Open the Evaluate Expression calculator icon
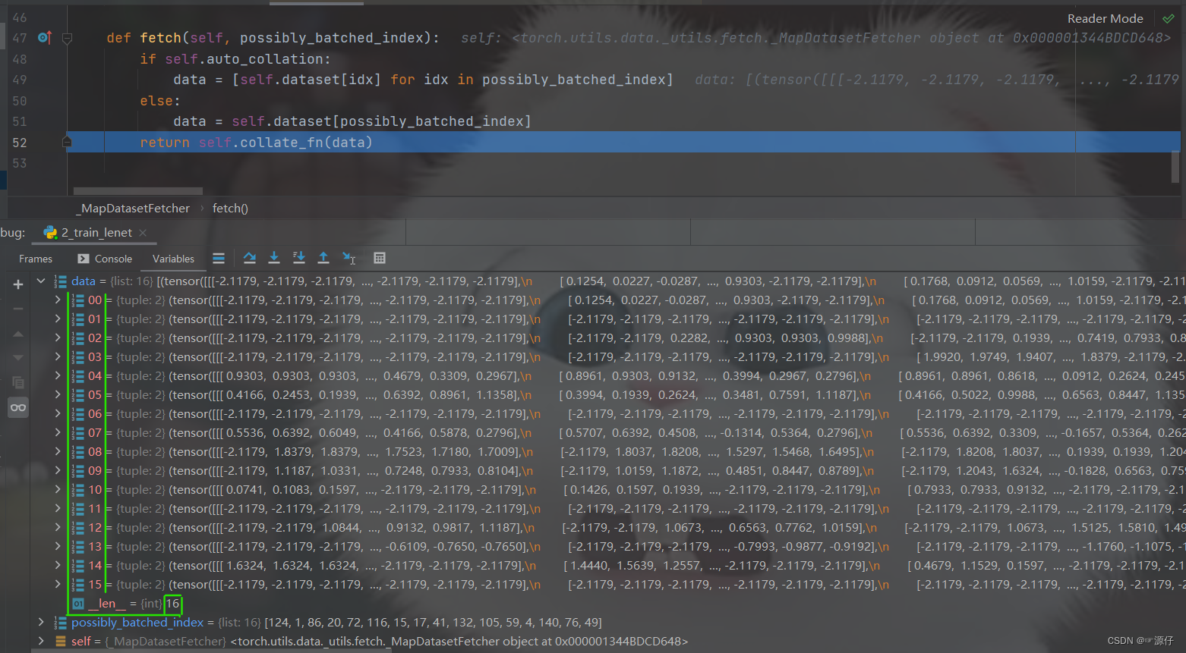The height and width of the screenshot is (653, 1186). pyautogui.click(x=380, y=258)
